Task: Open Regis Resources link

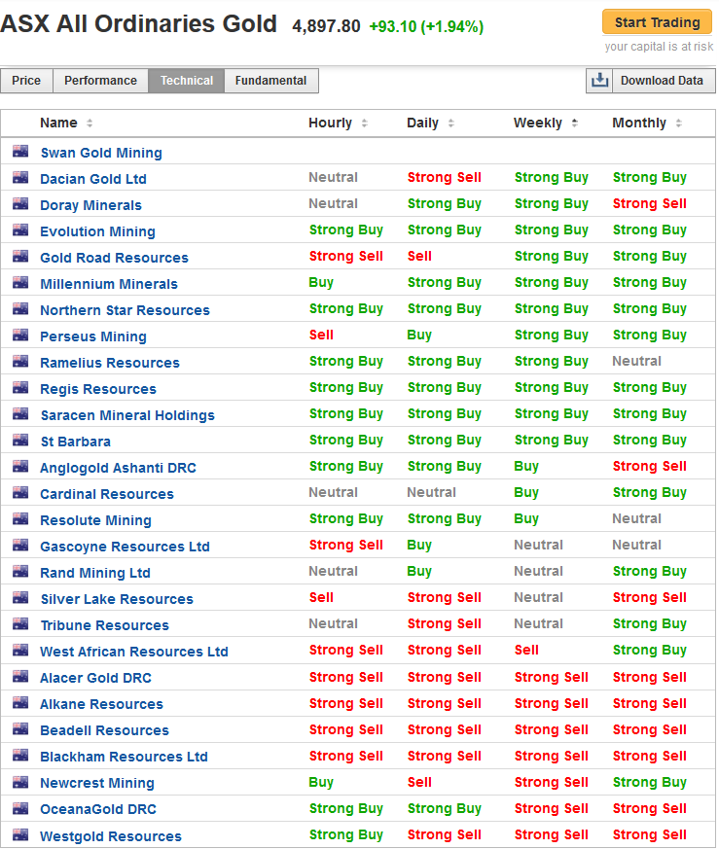Action: pyautogui.click(x=98, y=389)
